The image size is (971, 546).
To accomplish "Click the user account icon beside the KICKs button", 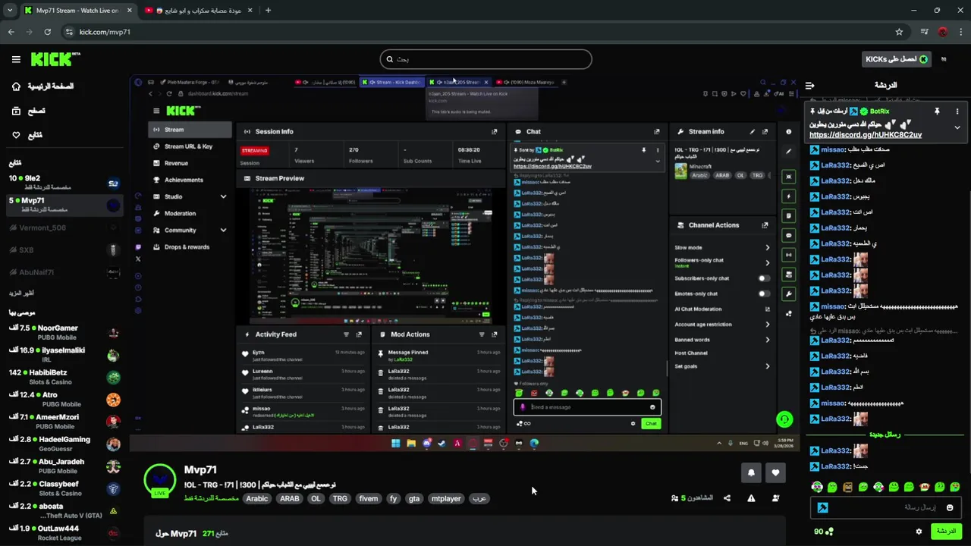I will 944,59.
